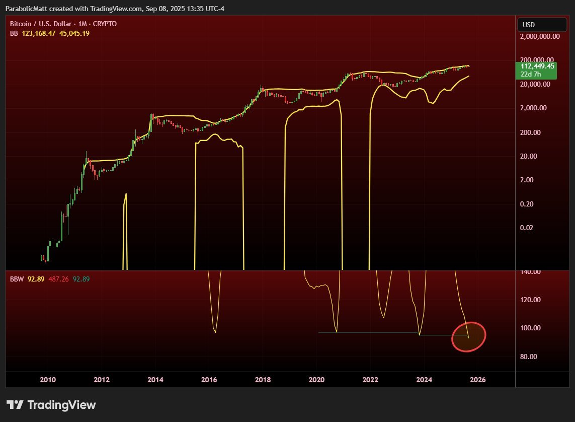Select the 2024 time axis marker
This screenshot has height=422, width=575.
(424, 380)
